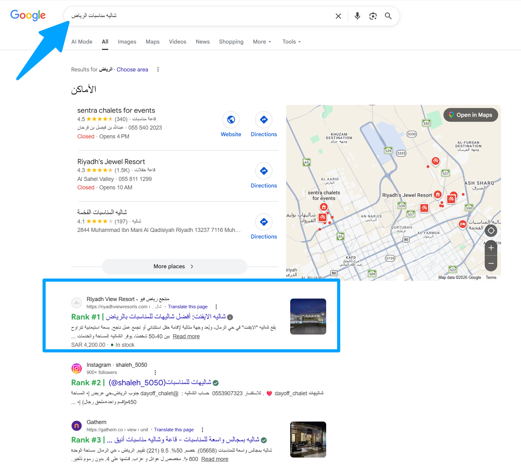
Task: Switch to the Images tab
Action: 127,42
